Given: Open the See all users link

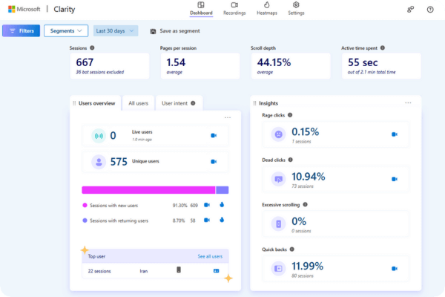Looking at the screenshot, I should coord(210,256).
